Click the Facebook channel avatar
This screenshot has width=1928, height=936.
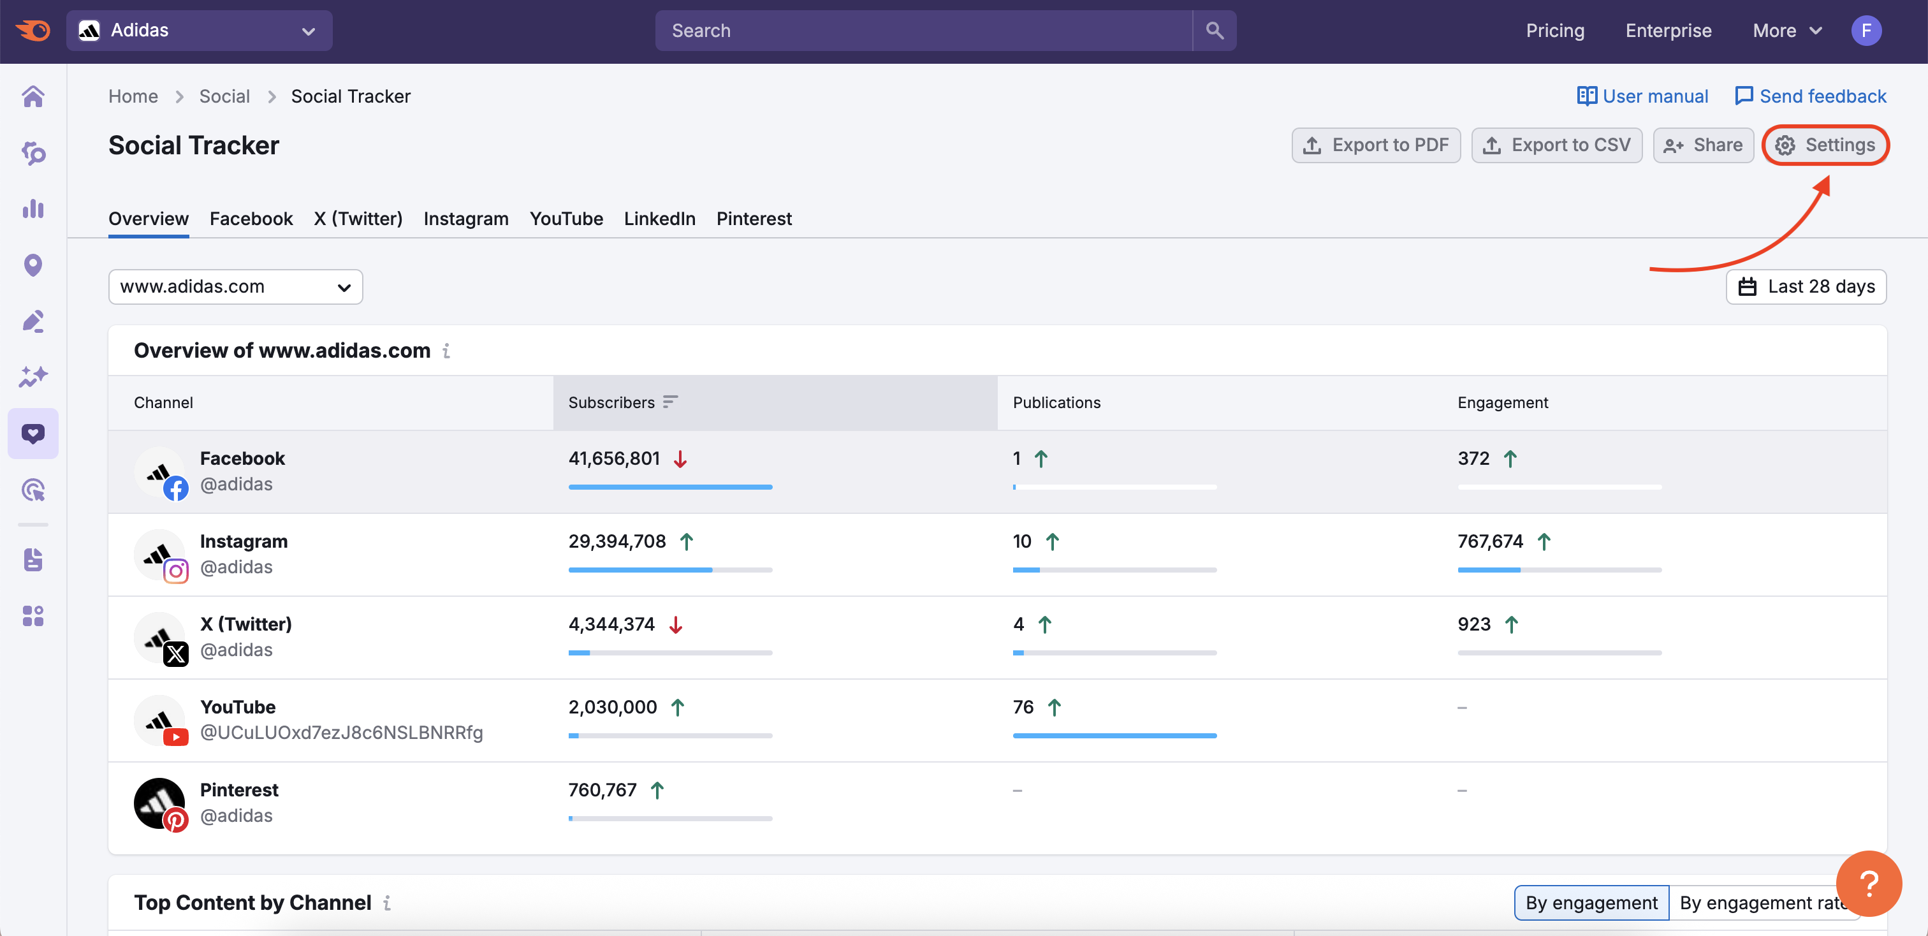[160, 473]
